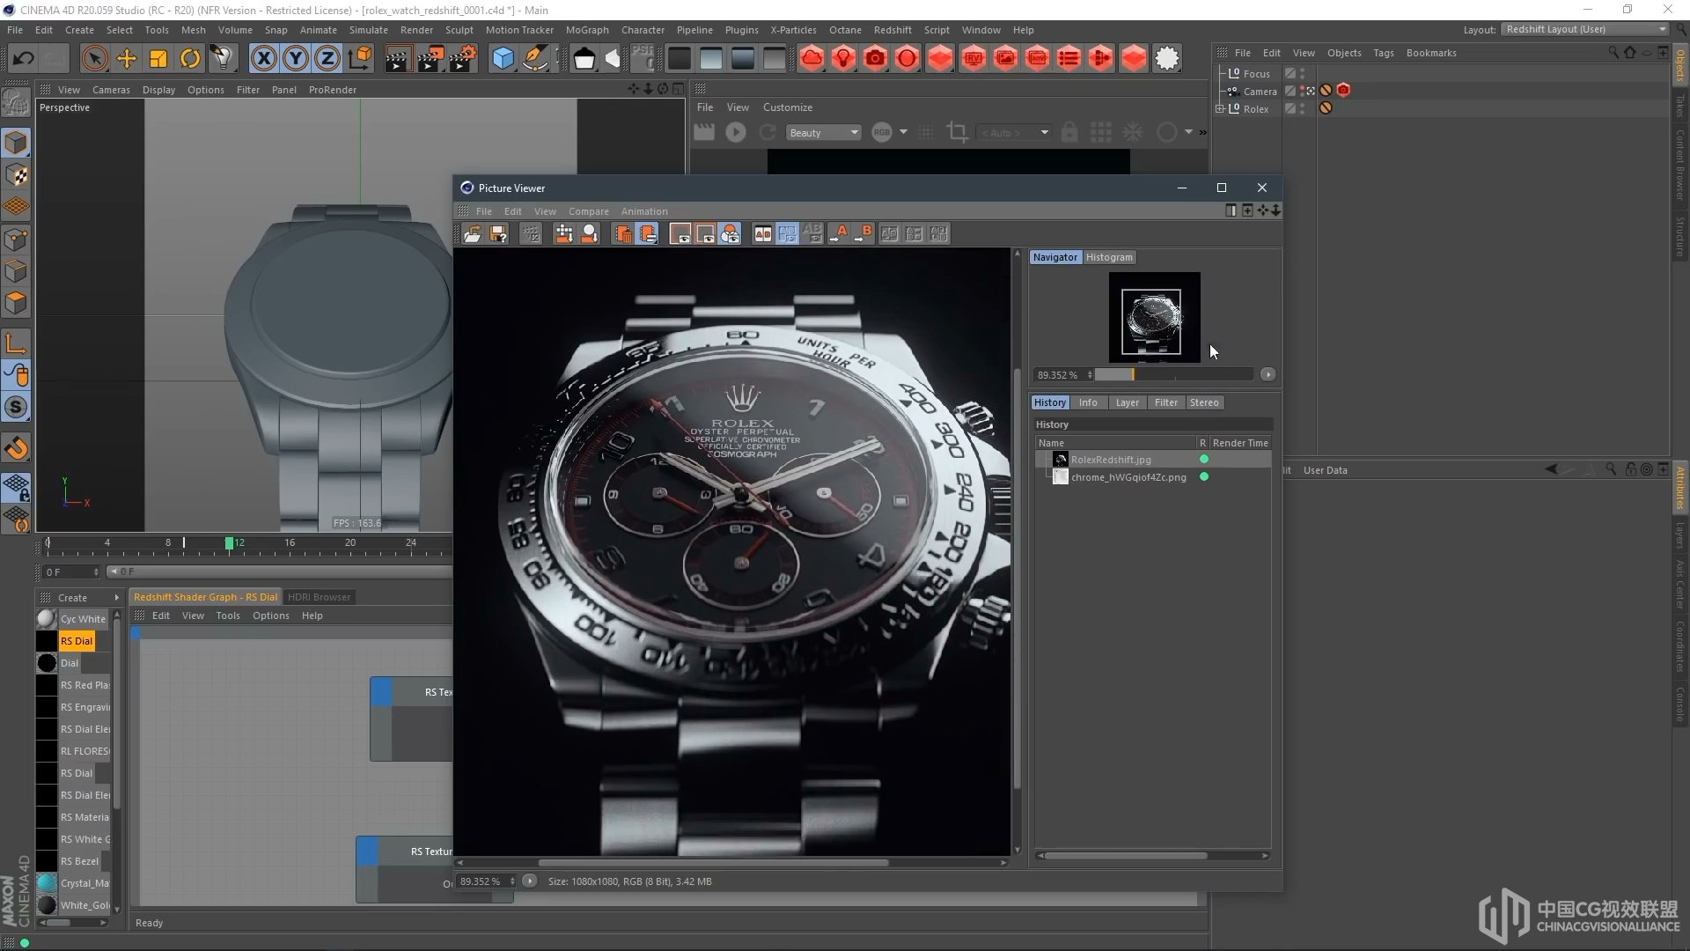Screen dimensions: 1690x951
Task: Click Render View clapperboard icon
Action: (x=398, y=59)
